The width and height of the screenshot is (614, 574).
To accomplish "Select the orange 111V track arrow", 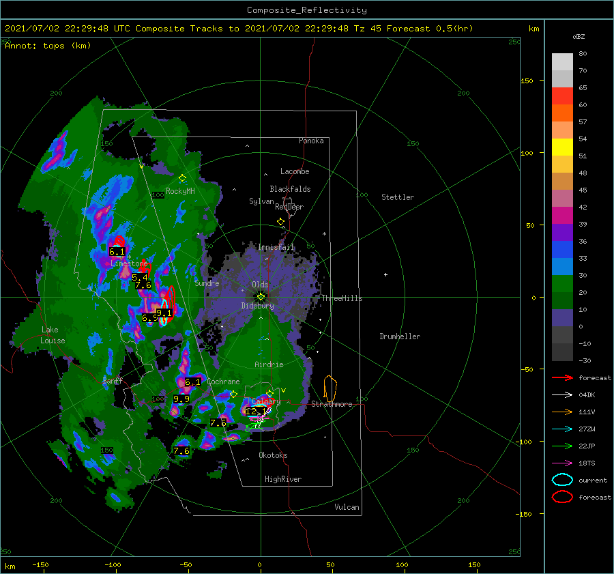I will pos(562,412).
